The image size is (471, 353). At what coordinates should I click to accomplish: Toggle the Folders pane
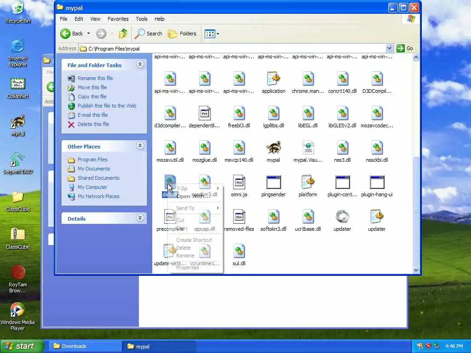[182, 34]
